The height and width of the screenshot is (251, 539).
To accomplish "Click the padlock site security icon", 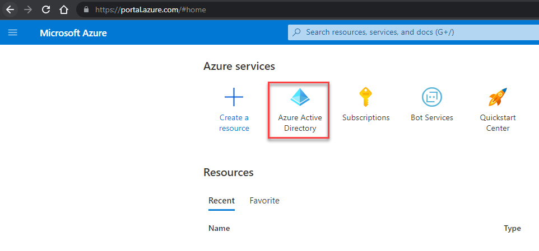I will point(87,10).
